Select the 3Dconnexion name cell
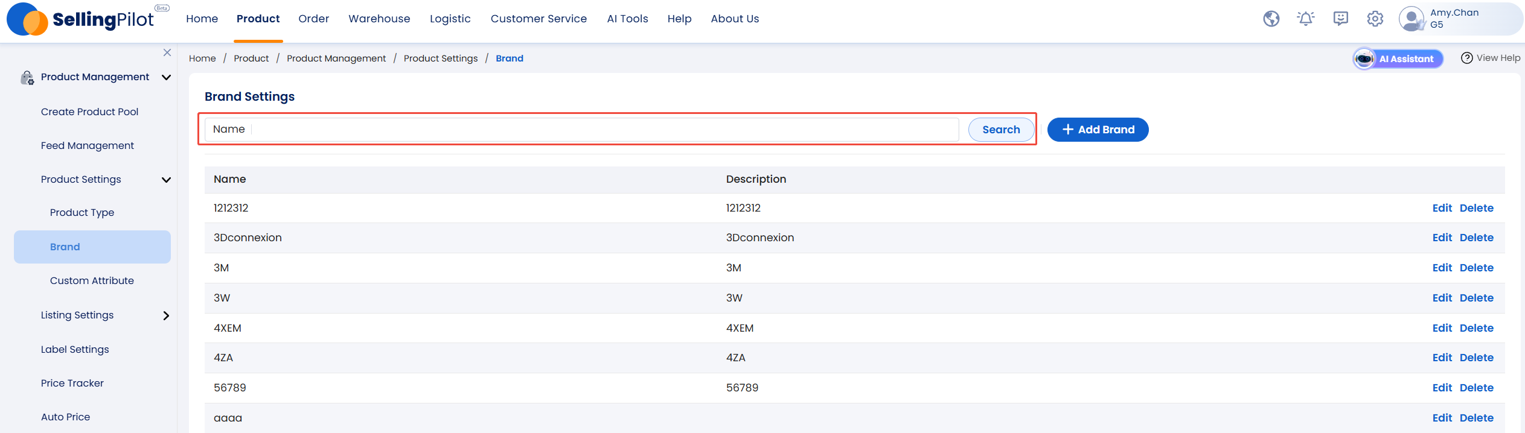 point(248,238)
